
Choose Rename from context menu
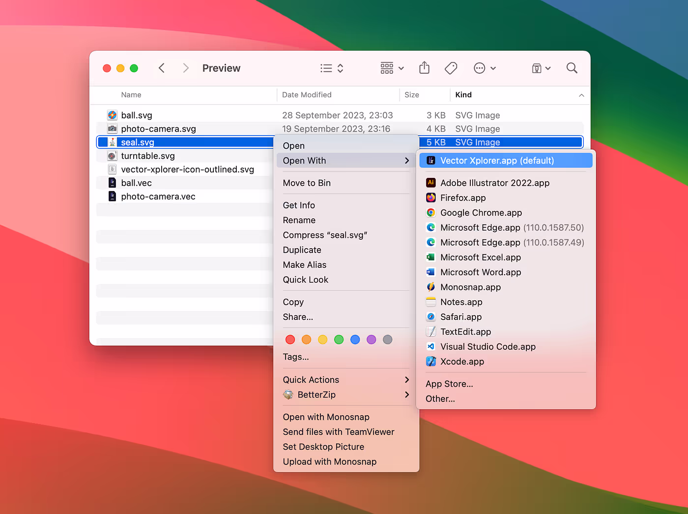[x=346, y=220]
